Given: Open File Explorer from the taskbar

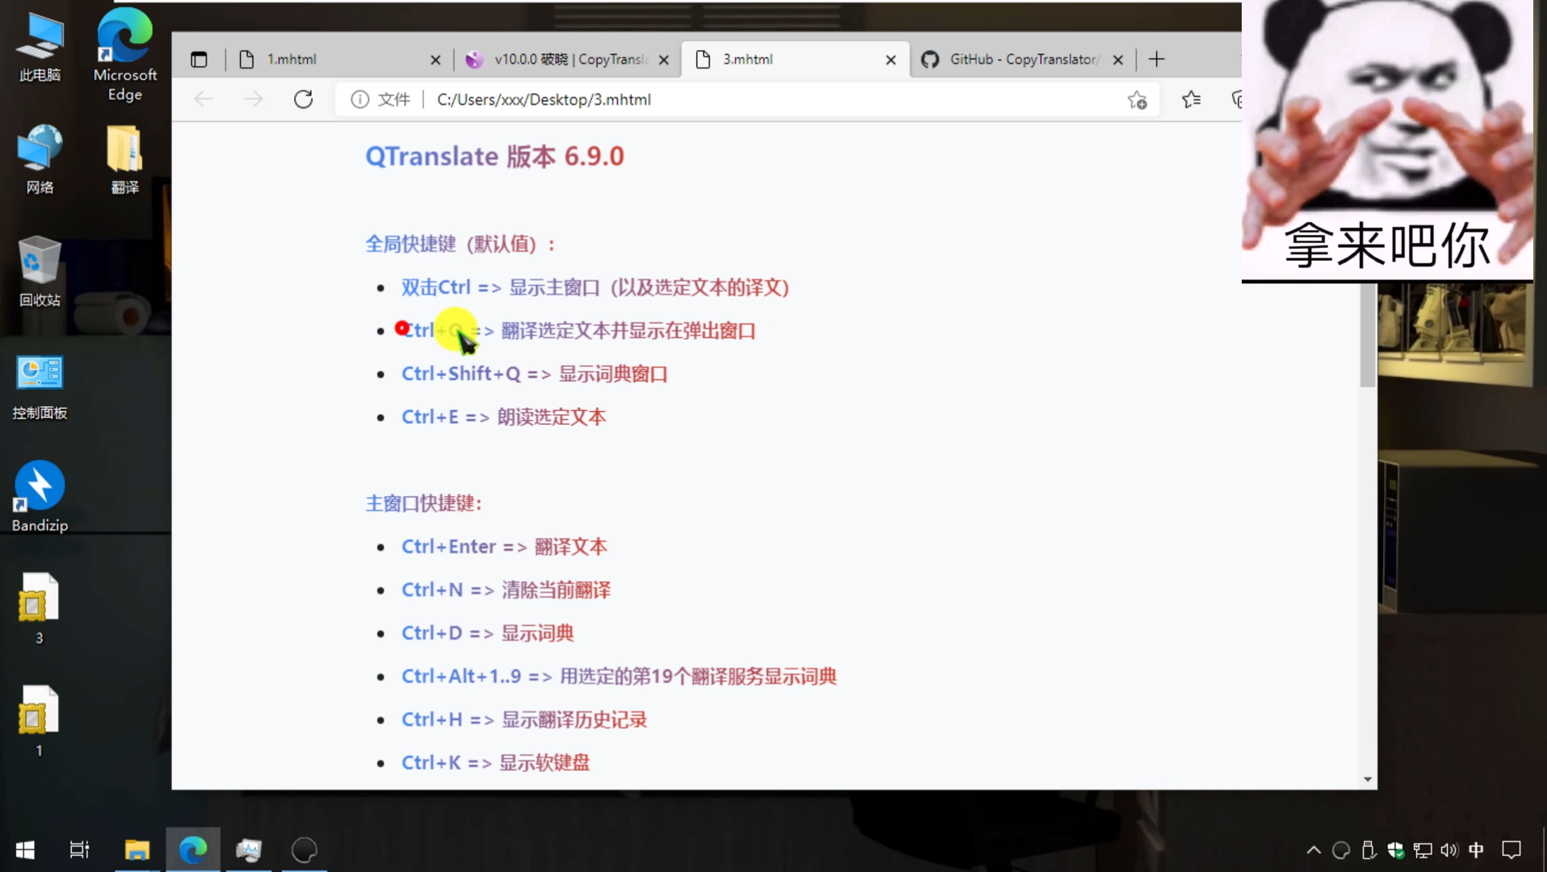Looking at the screenshot, I should [137, 849].
